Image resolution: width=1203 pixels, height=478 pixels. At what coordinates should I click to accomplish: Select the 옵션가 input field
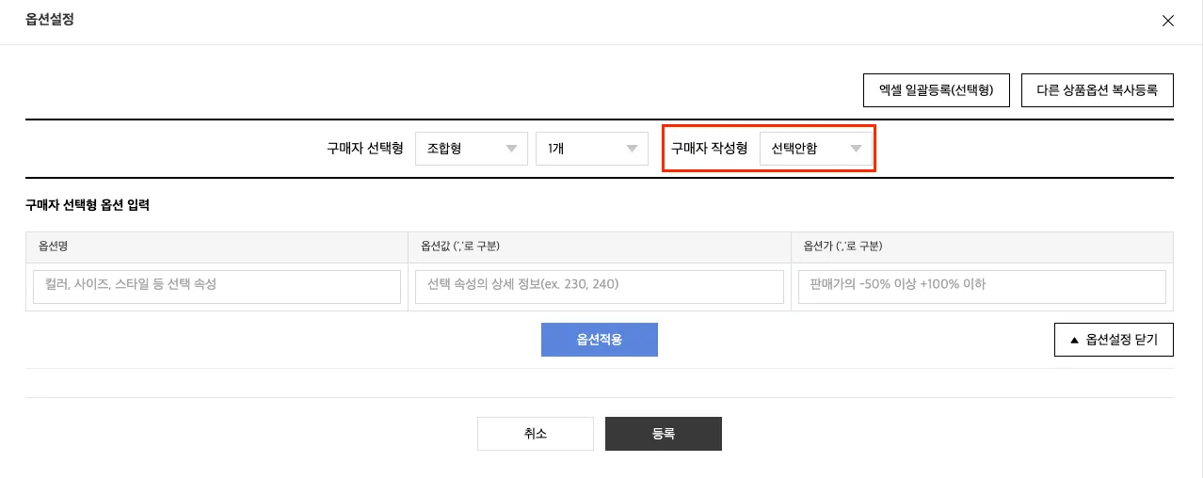[x=982, y=286]
